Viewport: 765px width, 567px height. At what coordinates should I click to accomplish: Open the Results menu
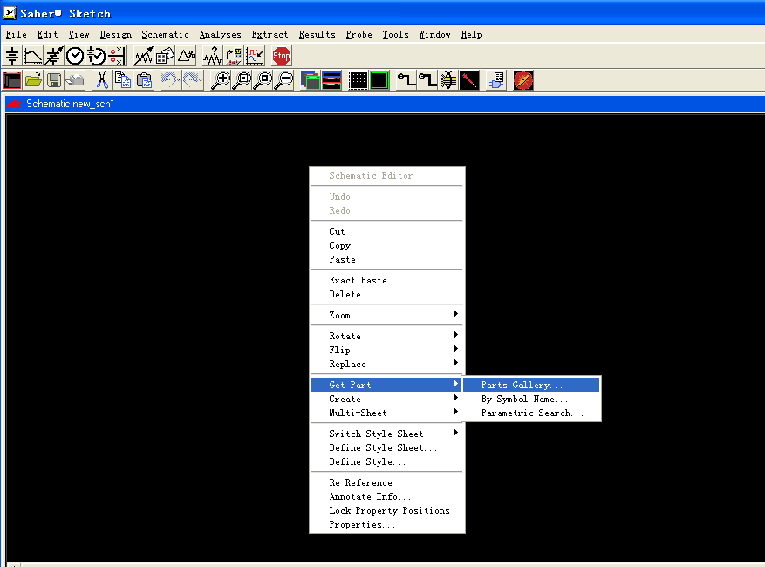tap(318, 35)
